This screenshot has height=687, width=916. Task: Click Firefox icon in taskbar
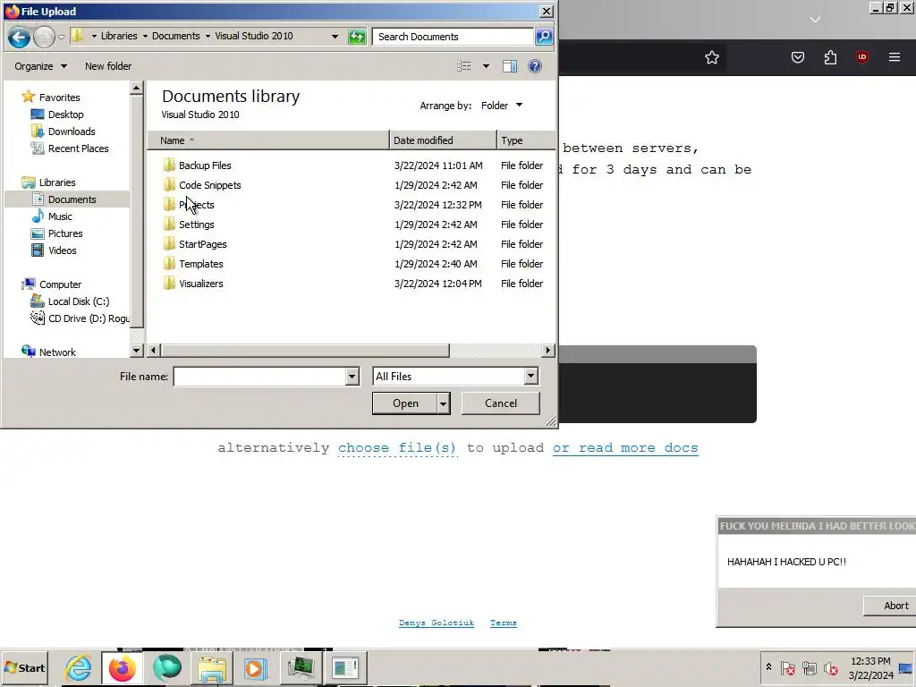tap(122, 668)
